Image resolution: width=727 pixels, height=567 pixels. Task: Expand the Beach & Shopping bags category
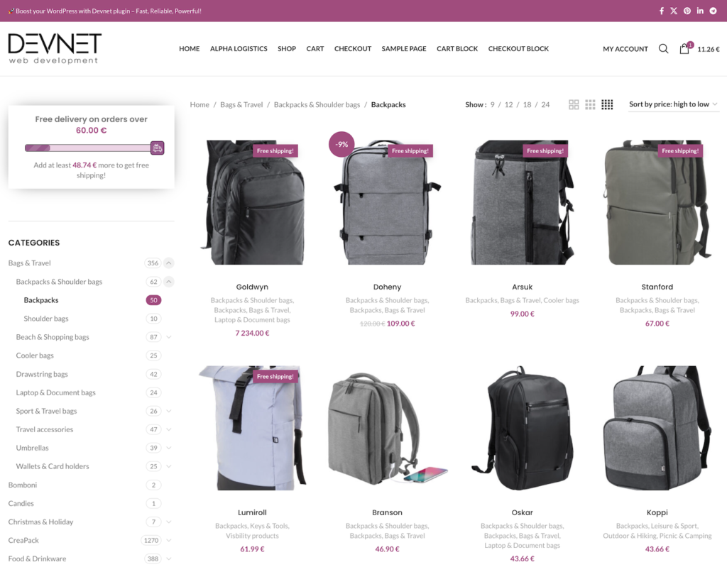[x=169, y=337]
